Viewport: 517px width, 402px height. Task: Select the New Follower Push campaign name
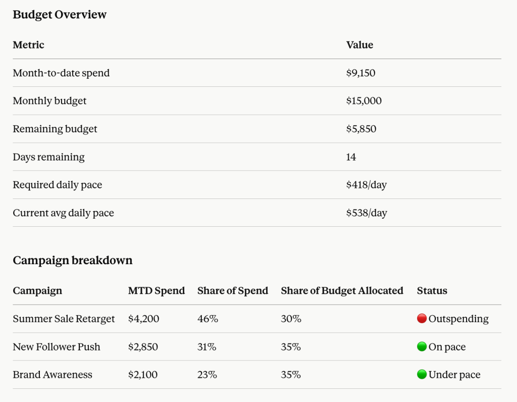tap(57, 347)
